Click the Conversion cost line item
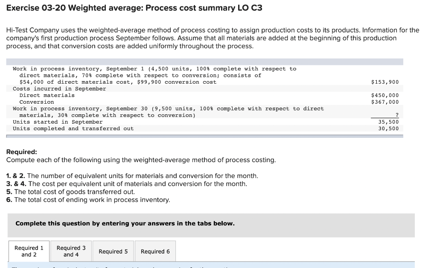The height and width of the screenshot is (268, 437). [x=36, y=102]
